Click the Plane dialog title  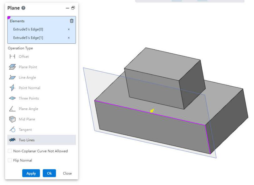13,8
